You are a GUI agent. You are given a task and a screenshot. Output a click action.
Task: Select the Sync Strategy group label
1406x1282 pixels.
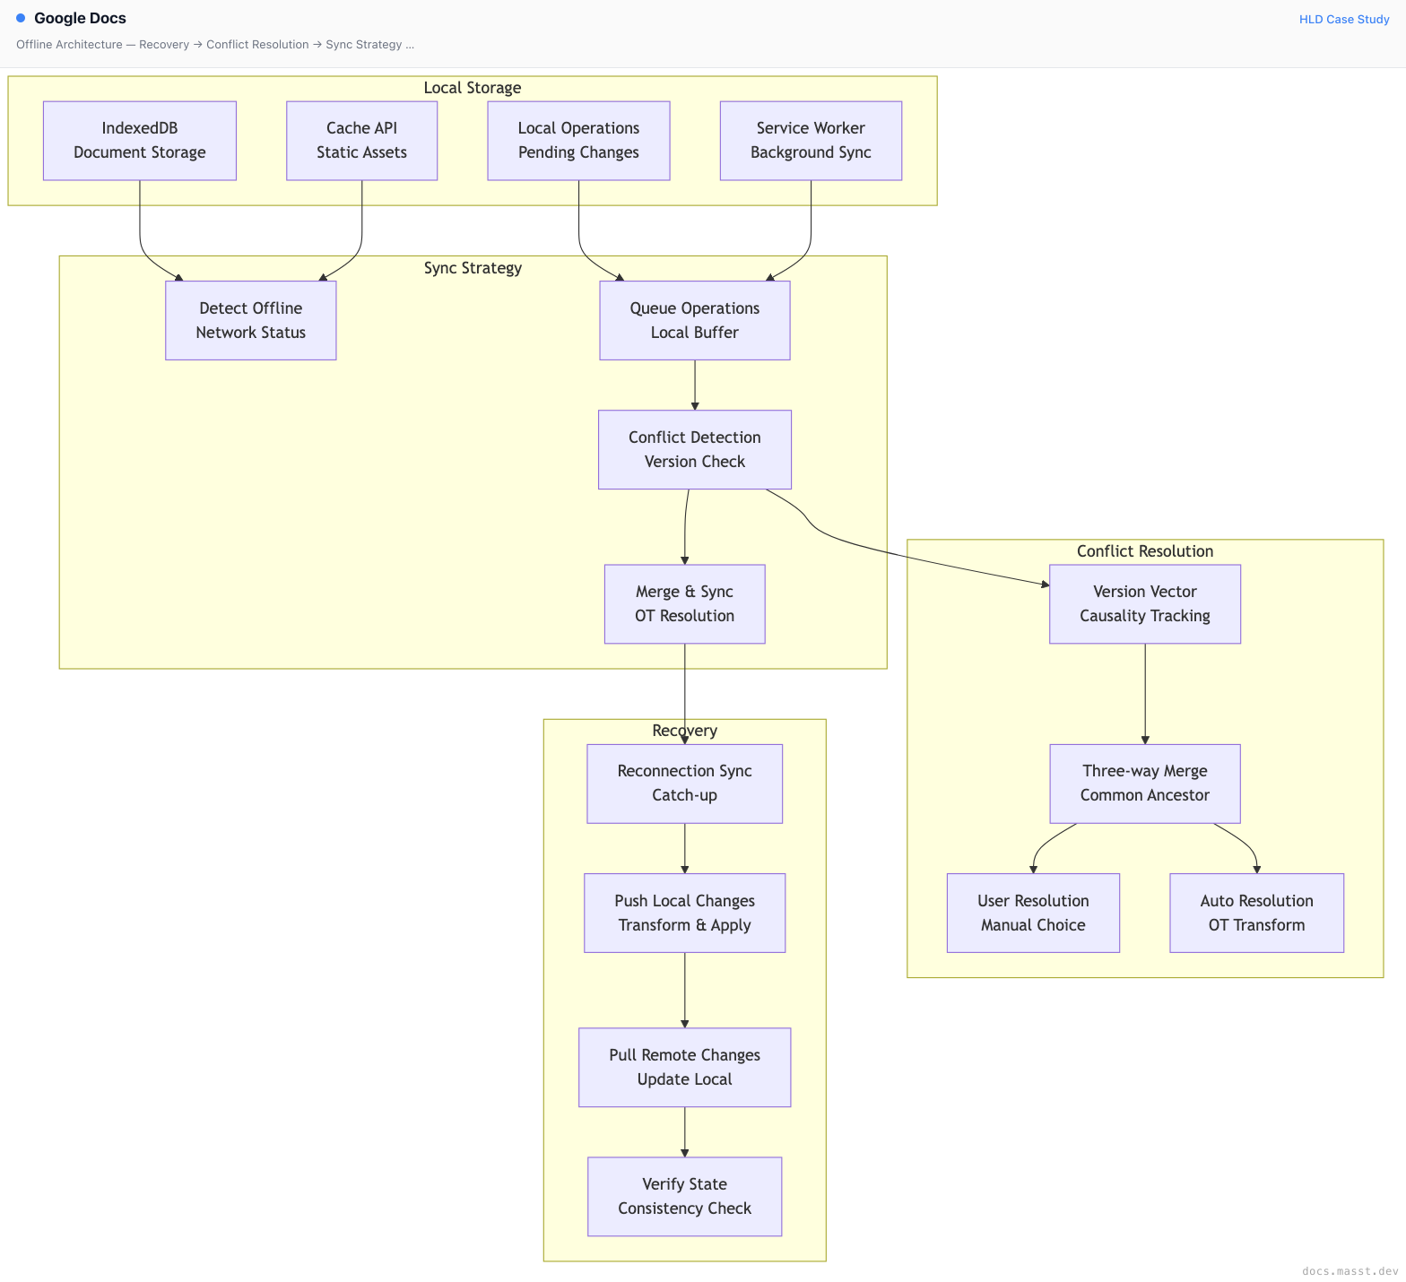[473, 268]
